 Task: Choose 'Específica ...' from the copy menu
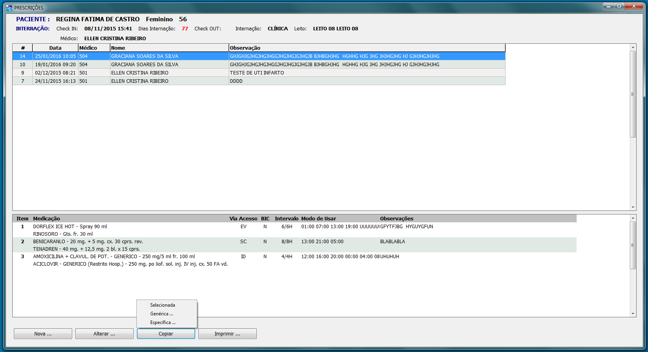[163, 322]
